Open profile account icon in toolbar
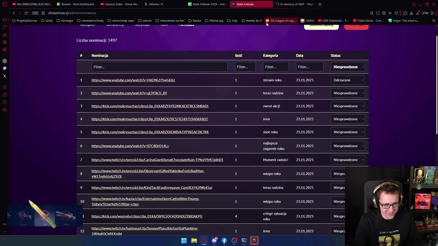This screenshot has height=246, width=438. click(411, 13)
